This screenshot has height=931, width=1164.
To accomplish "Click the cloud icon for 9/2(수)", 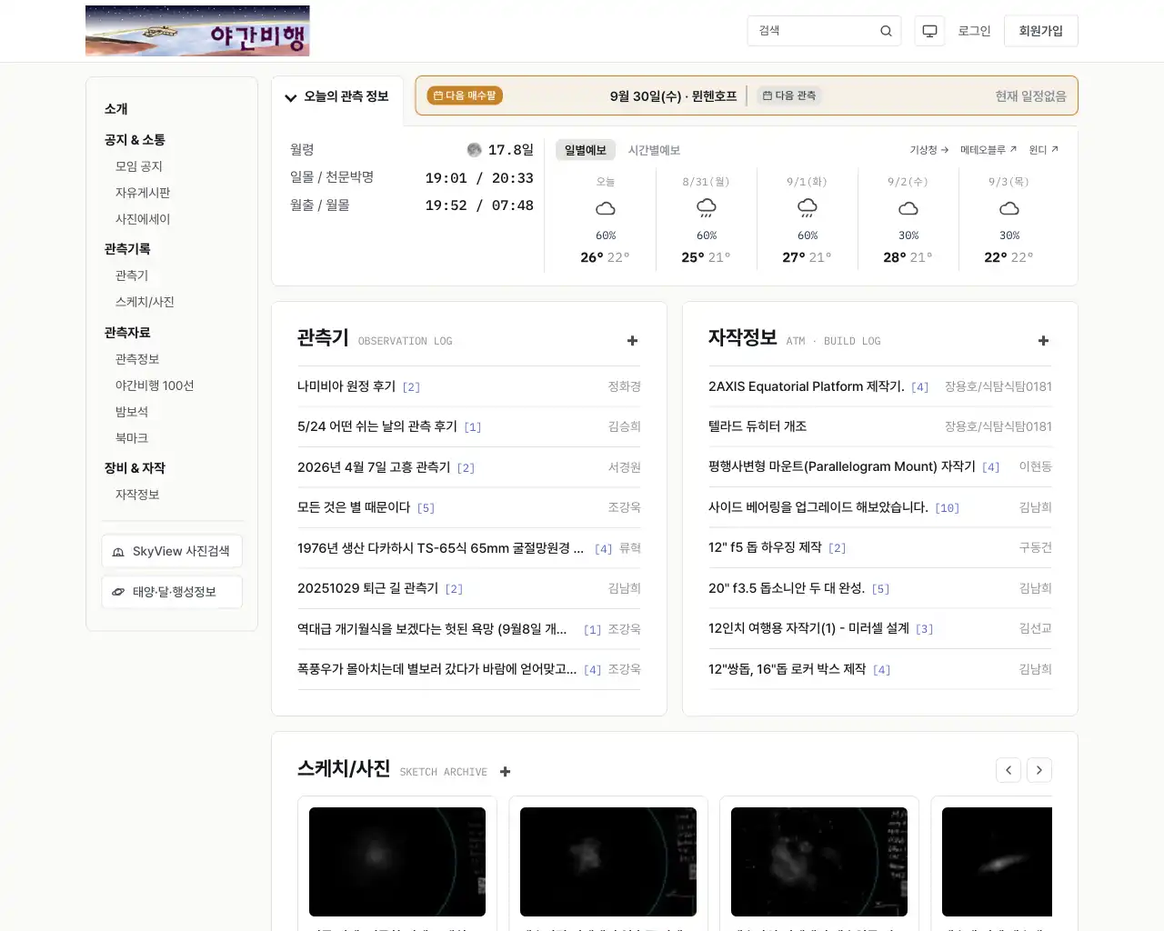I will coord(908,208).
